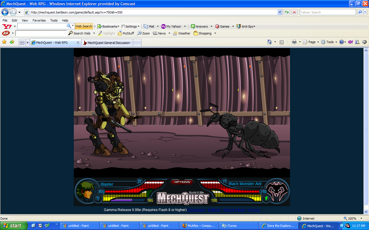This screenshot has height=230, width=369.
Task: Open the search provider dropdown beside magnifier
Action: pos(365,12)
